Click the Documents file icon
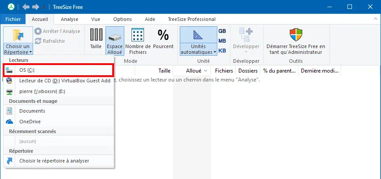 9,111
